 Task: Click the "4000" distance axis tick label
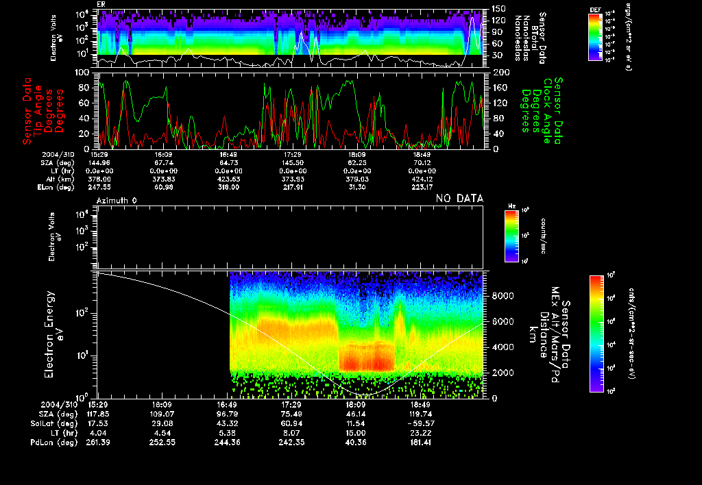click(x=503, y=347)
